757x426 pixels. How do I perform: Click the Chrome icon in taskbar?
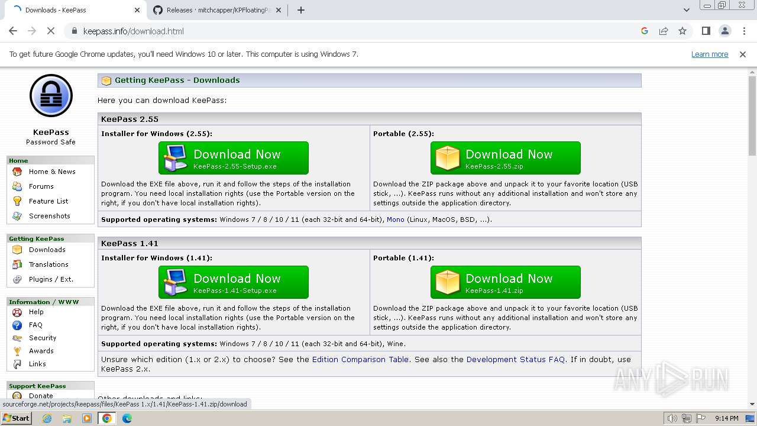point(107,418)
